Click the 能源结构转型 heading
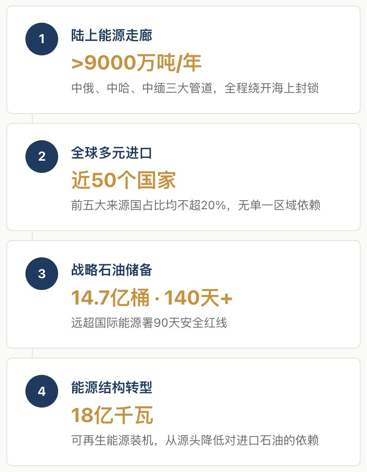 112,388
